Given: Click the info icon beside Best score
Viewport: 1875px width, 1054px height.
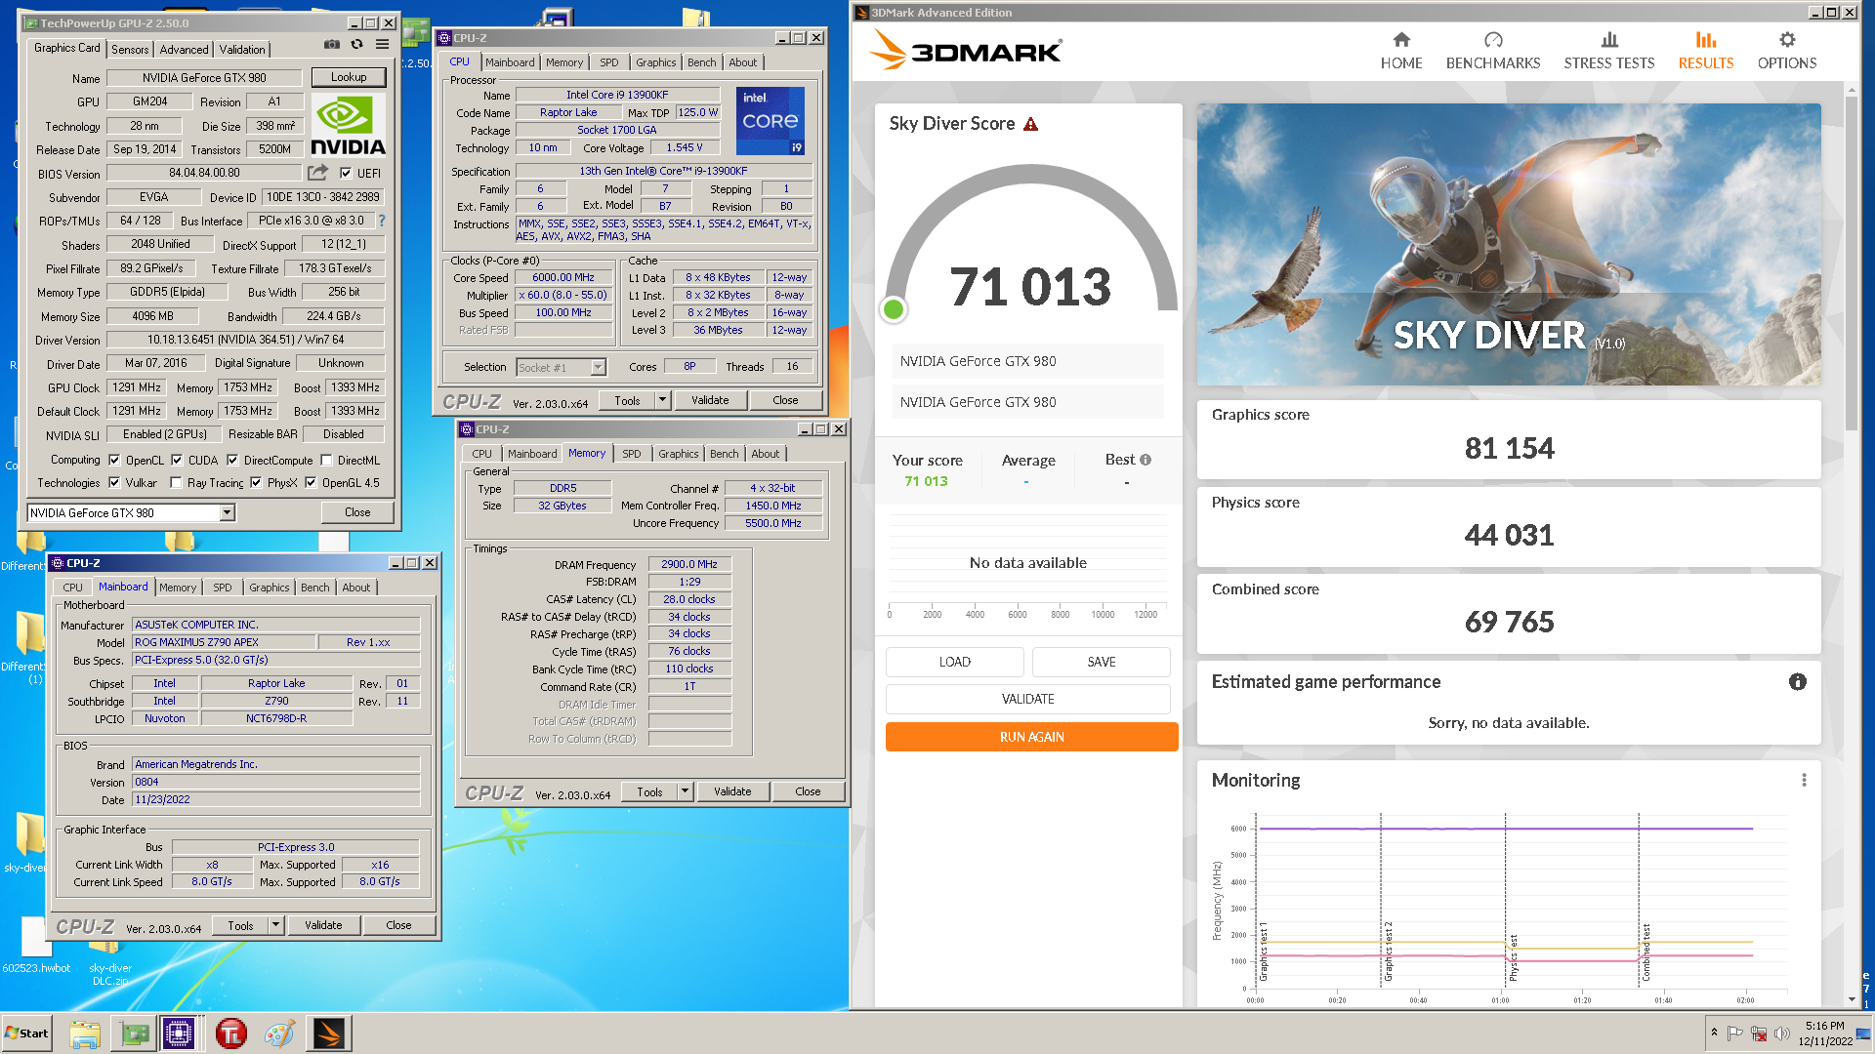Looking at the screenshot, I should click(x=1146, y=460).
